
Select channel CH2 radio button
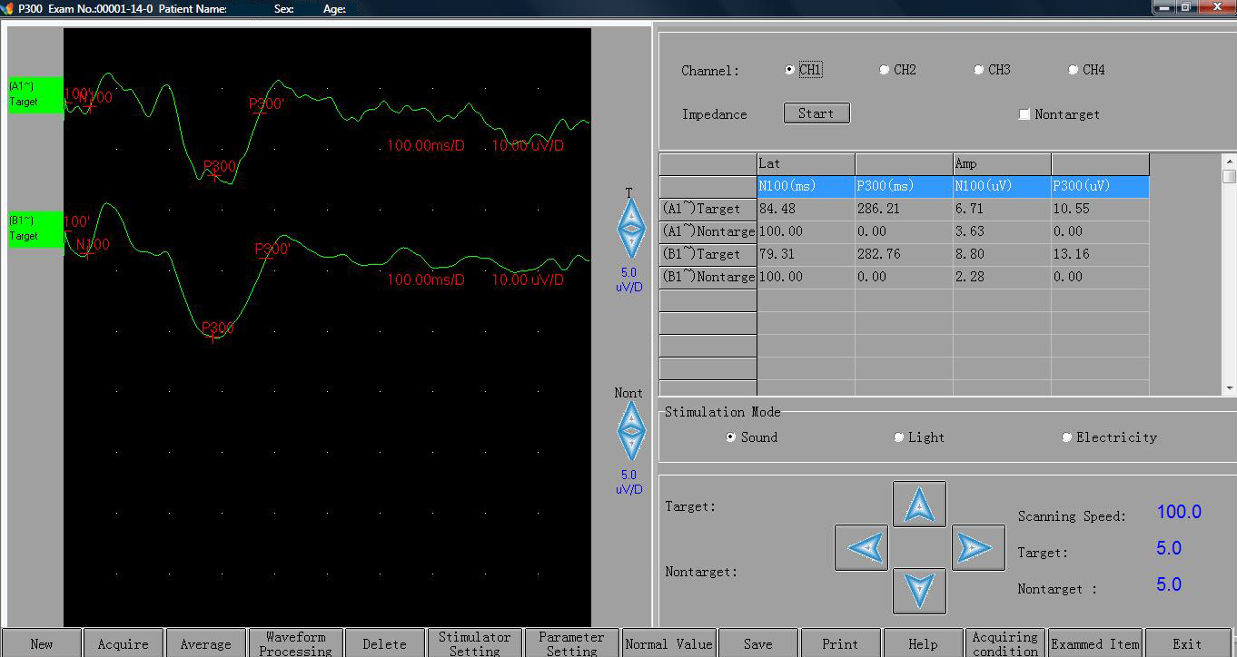tap(884, 70)
